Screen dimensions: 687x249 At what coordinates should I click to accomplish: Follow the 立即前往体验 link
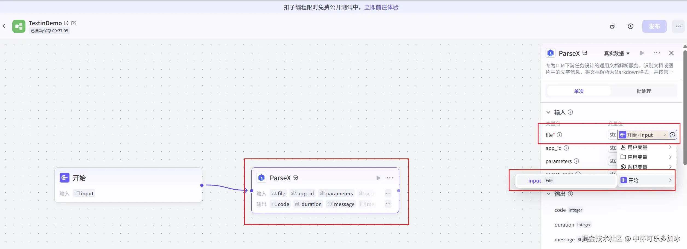(381, 7)
